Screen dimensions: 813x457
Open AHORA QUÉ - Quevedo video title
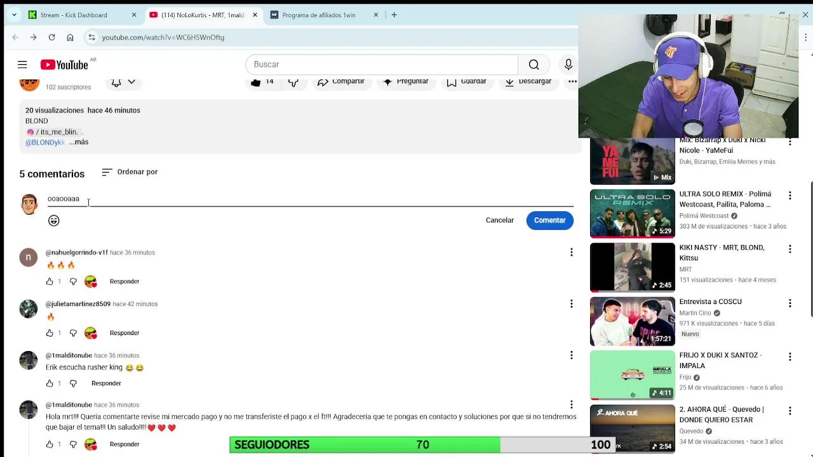[722, 414]
